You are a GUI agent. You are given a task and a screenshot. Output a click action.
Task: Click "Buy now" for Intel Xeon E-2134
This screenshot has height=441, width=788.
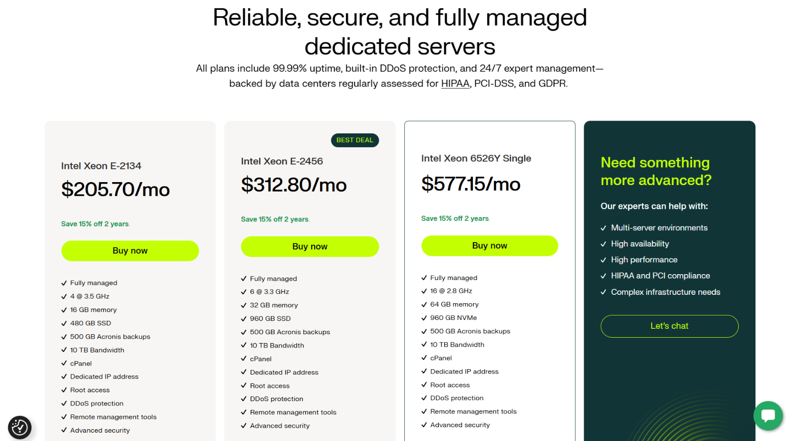tap(130, 251)
